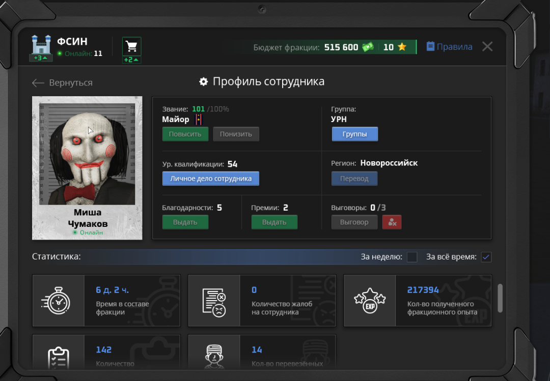
Task: Click the Онлайн status under the photo
Action: click(88, 232)
